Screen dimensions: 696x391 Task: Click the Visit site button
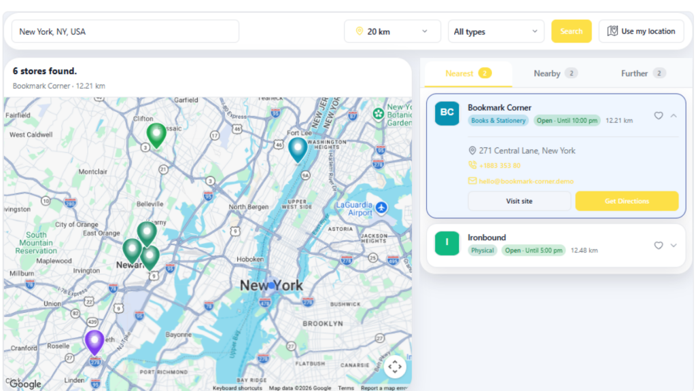[519, 201]
